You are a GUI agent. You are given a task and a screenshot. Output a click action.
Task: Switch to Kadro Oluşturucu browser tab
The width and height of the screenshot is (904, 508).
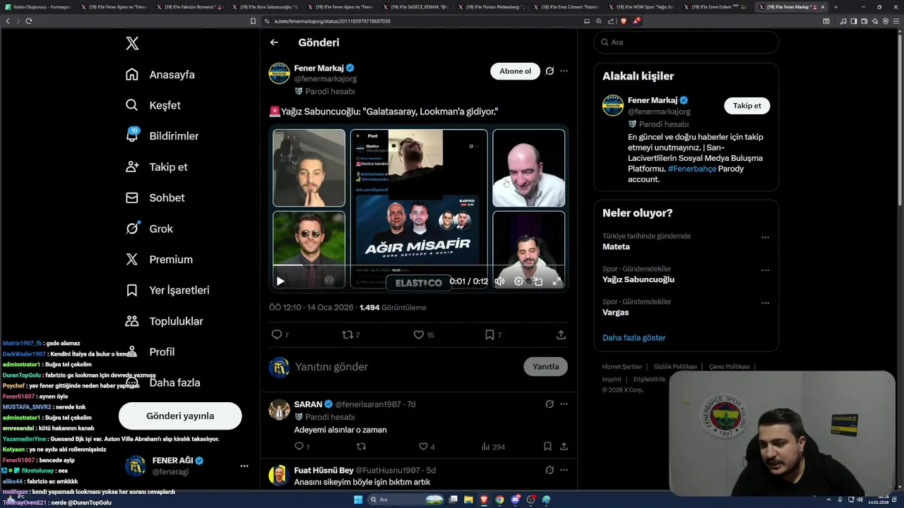(x=37, y=7)
